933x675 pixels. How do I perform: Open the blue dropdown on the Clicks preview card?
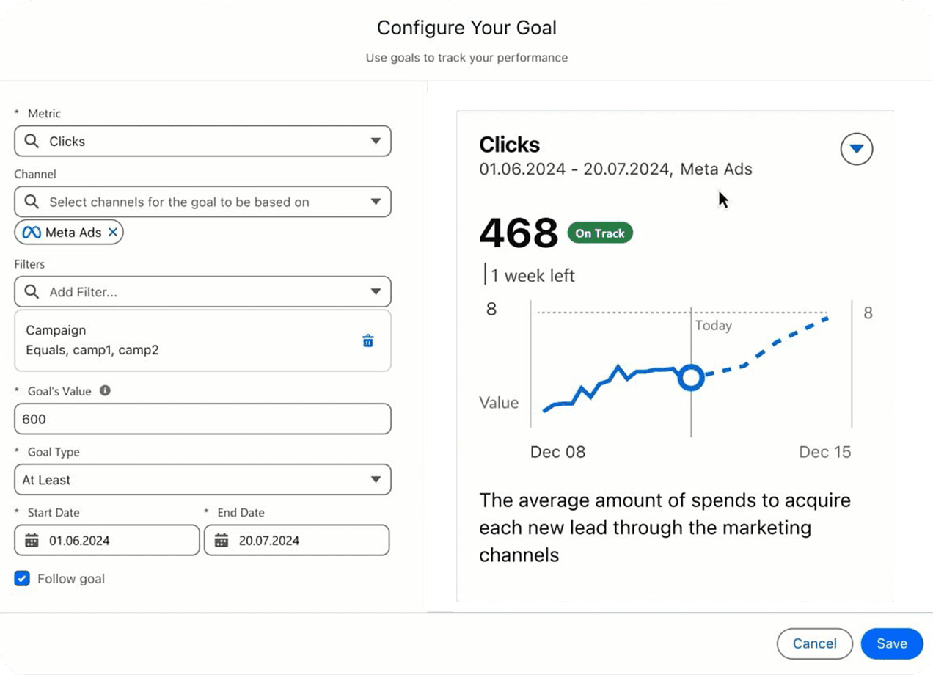[x=856, y=149]
